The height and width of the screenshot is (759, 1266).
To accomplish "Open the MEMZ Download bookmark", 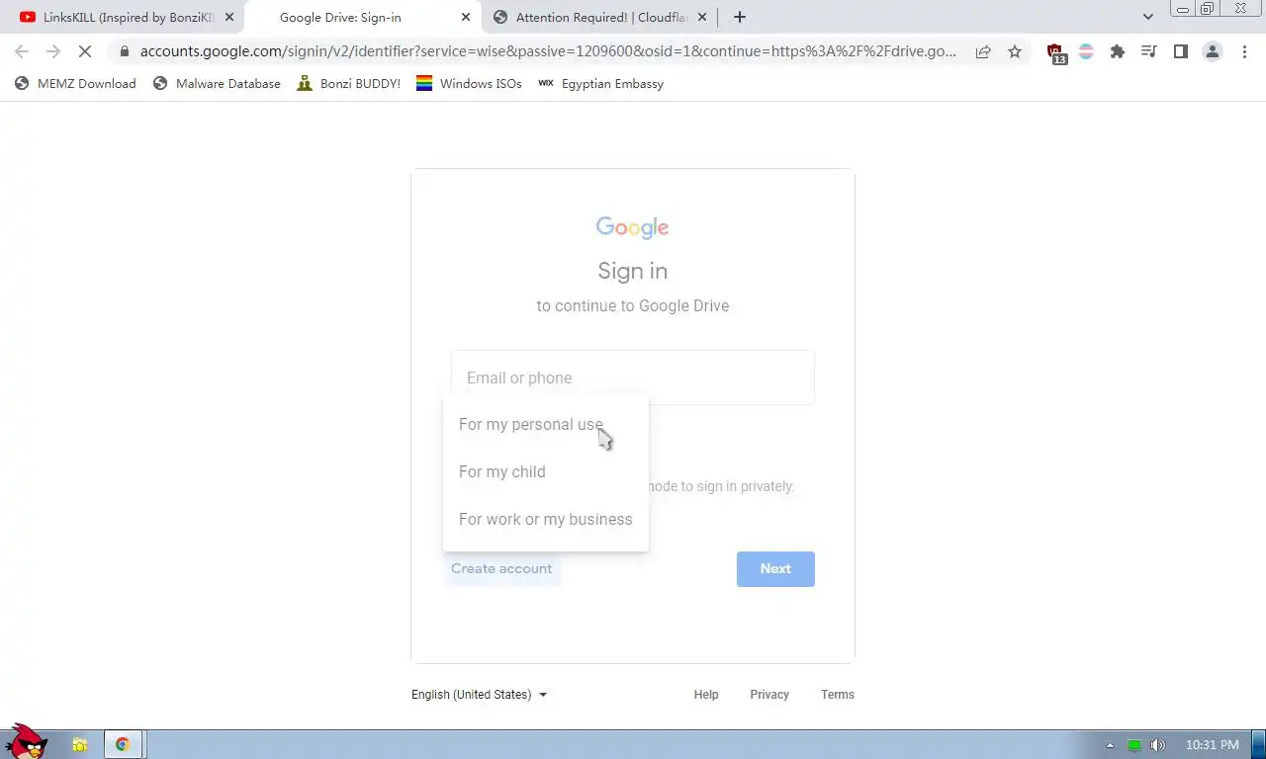I will point(75,83).
